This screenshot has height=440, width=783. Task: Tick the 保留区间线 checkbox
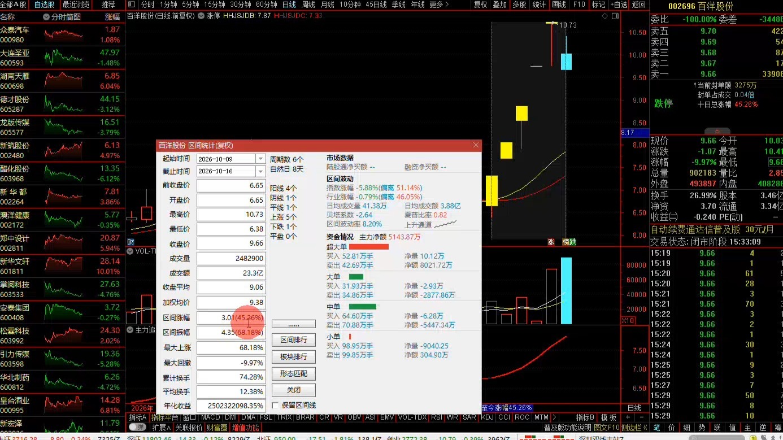click(x=275, y=406)
